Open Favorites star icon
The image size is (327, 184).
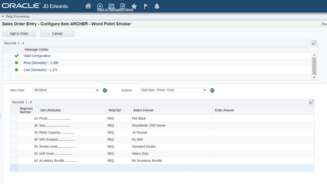pos(134,6)
